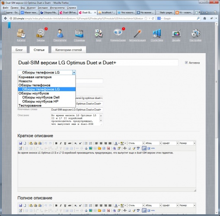220x216 pixels.
Task: Insert special character Omega in Краткое описание editor
Action: coord(104,148)
